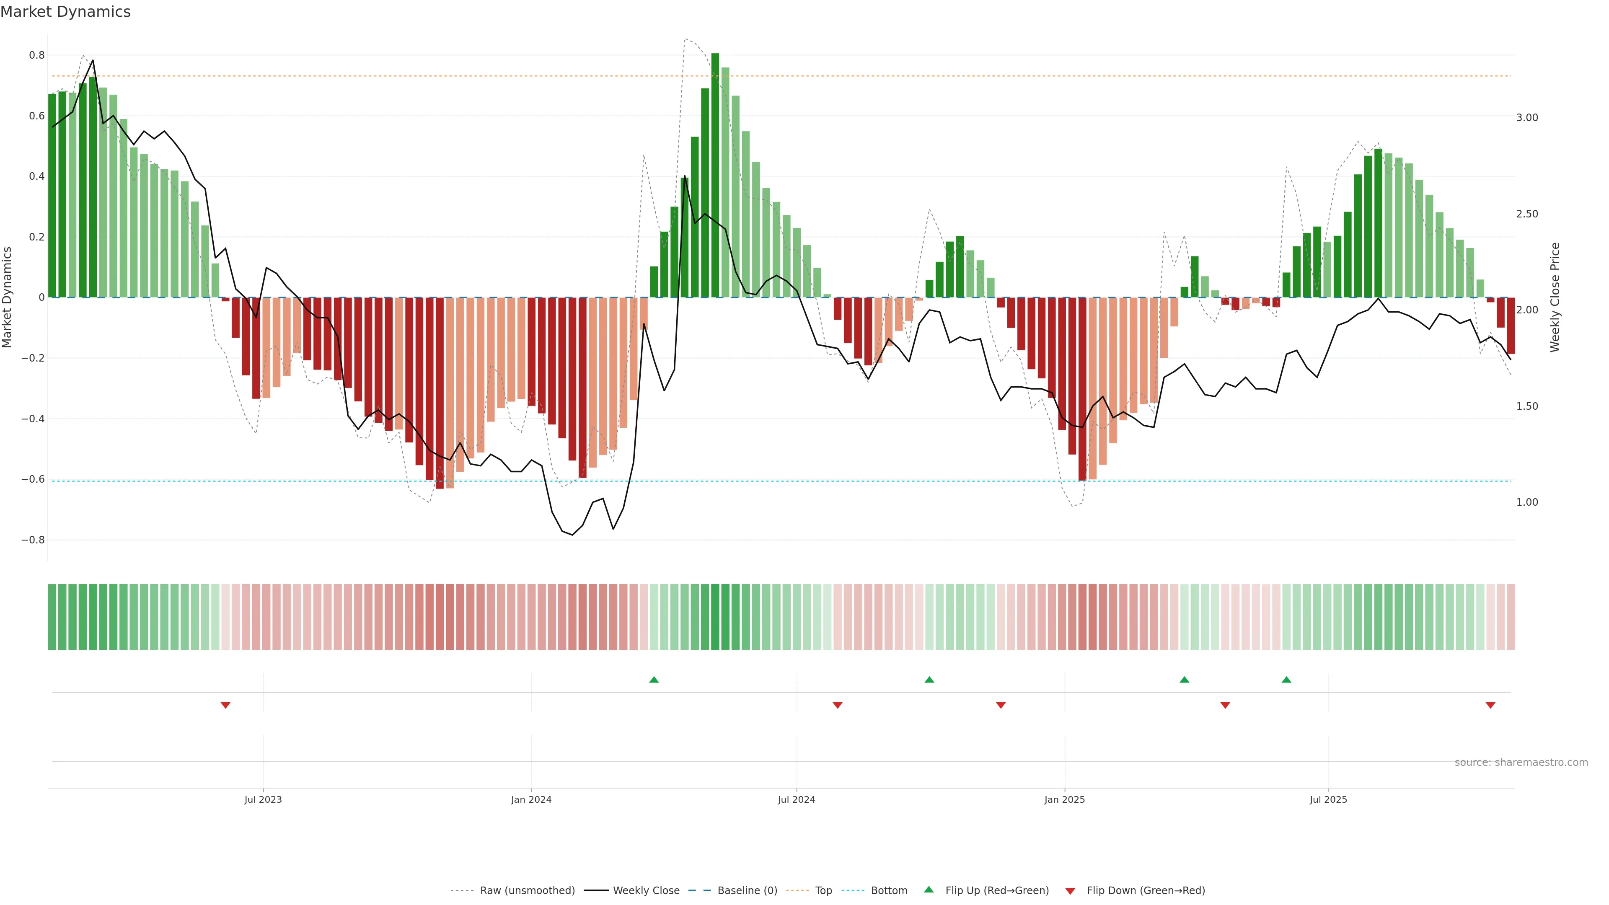This screenshot has width=1609, height=905.
Task: Toggle Weekly Close legend entry
Action: (x=646, y=891)
